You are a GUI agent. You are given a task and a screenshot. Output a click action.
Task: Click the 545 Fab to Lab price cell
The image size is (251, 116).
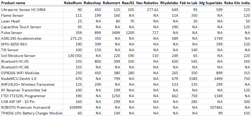[x=189, y=61]
